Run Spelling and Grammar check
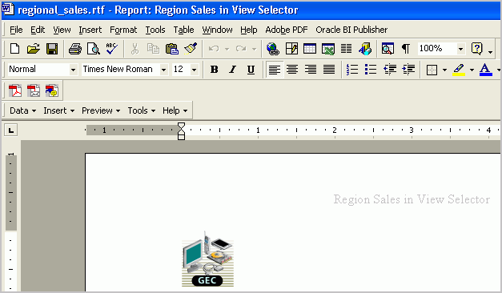Screen dimensions: 502x293 coord(112,49)
